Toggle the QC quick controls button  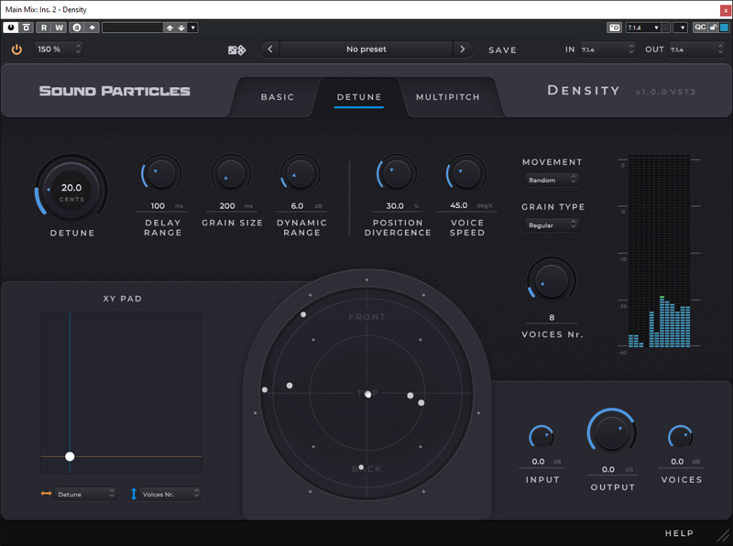tap(700, 27)
